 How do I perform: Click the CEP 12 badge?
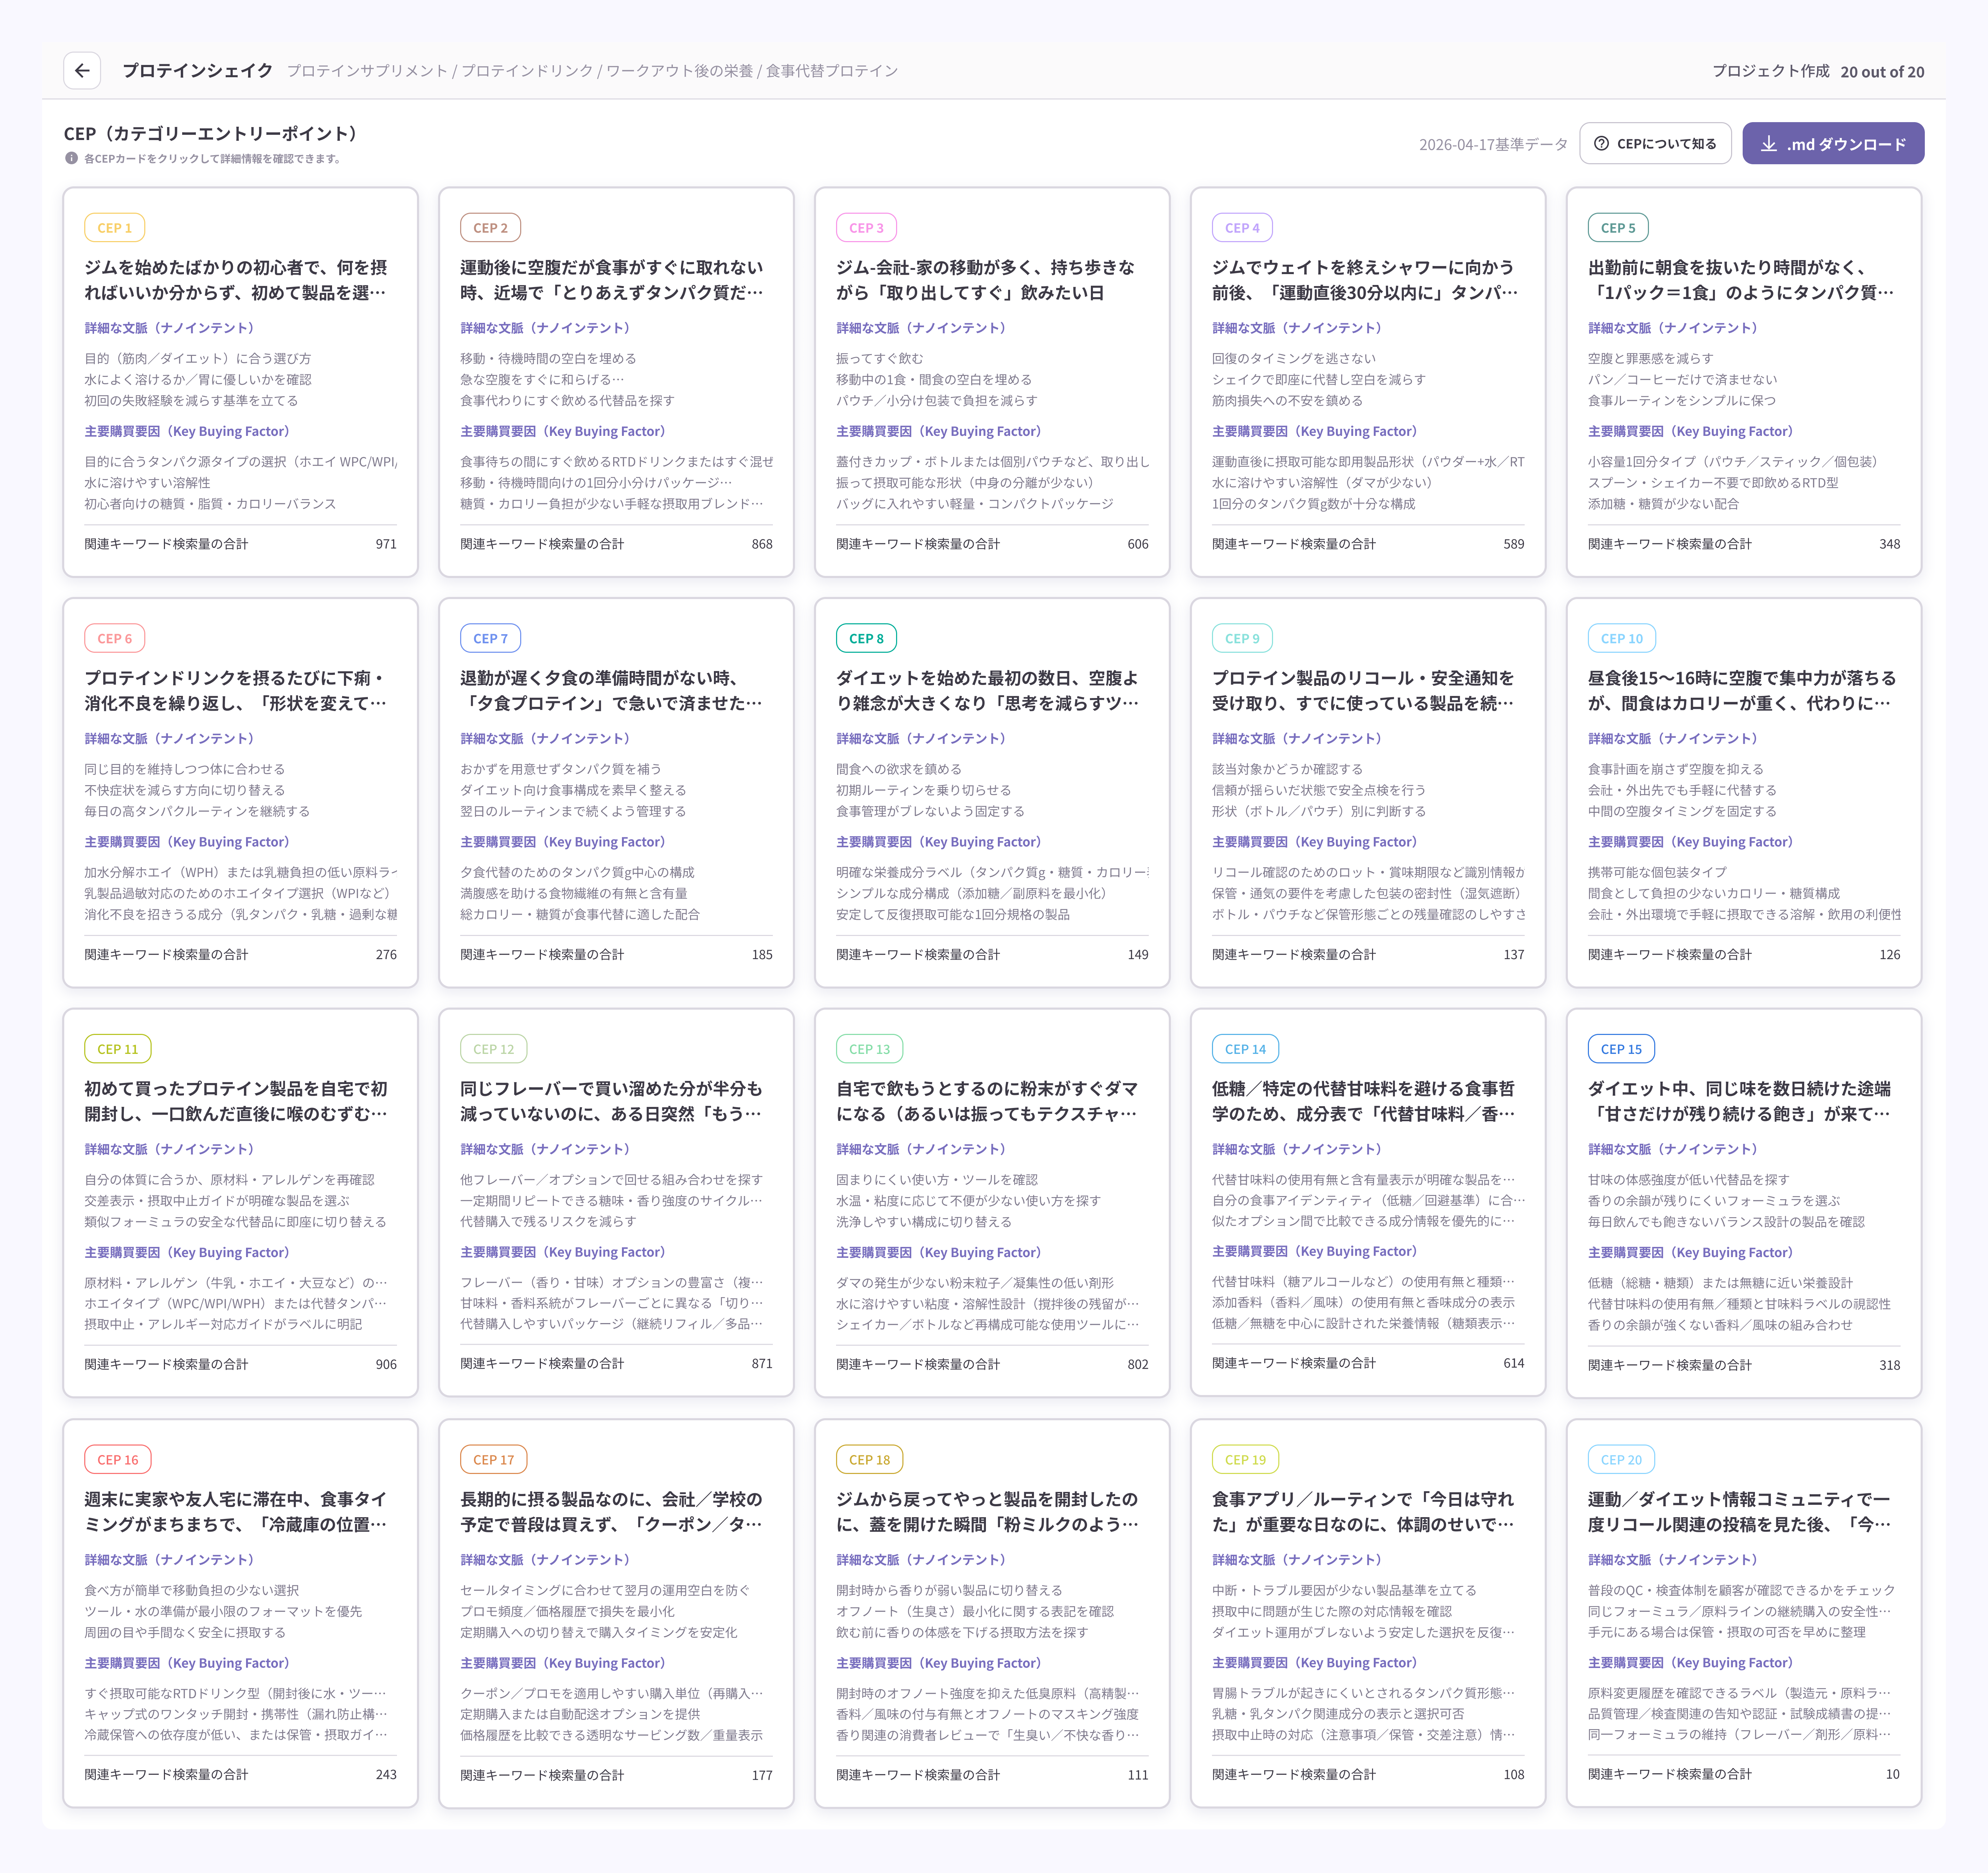(x=494, y=1049)
